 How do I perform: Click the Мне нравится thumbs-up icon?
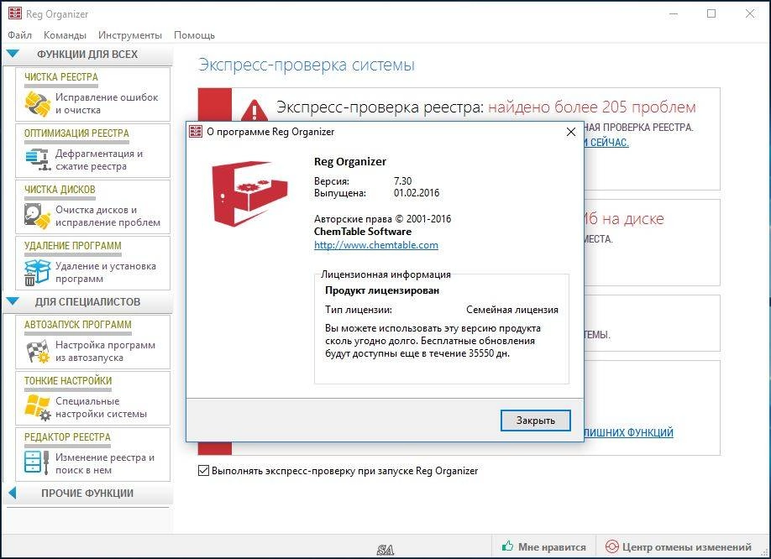[507, 546]
